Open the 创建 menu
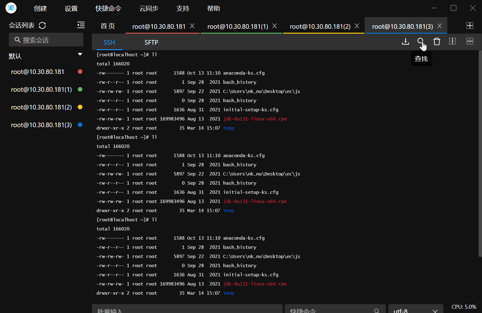Screen dimensions: 482x313 pos(40,9)
